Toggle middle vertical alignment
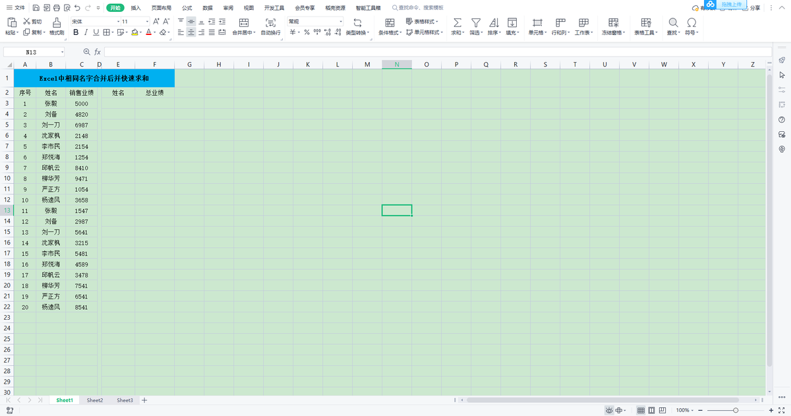791x416 pixels. point(191,22)
